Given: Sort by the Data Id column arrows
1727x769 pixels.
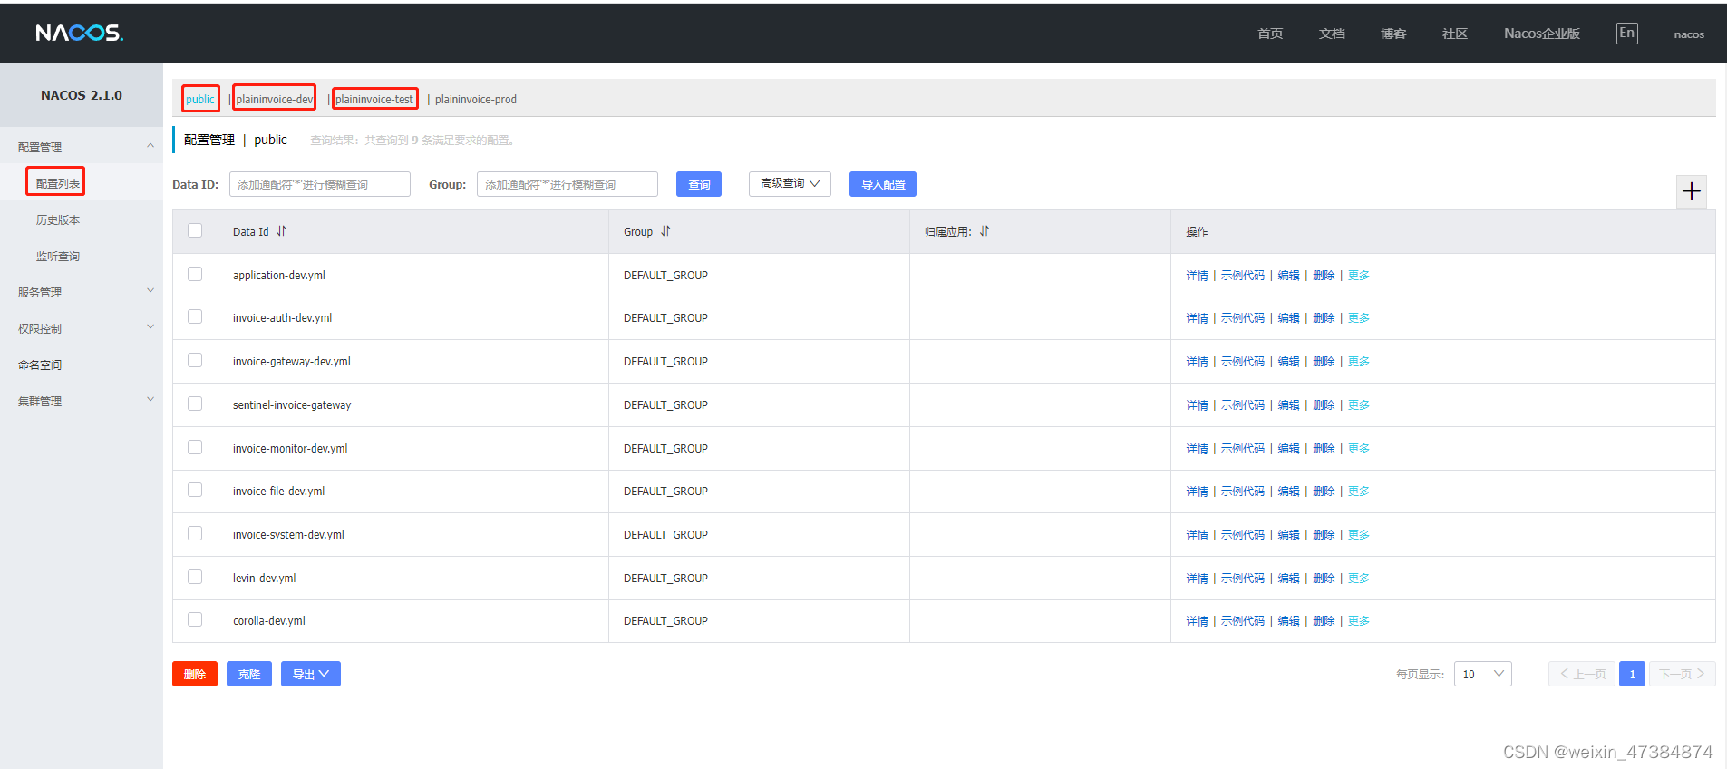Looking at the screenshot, I should coord(281,231).
